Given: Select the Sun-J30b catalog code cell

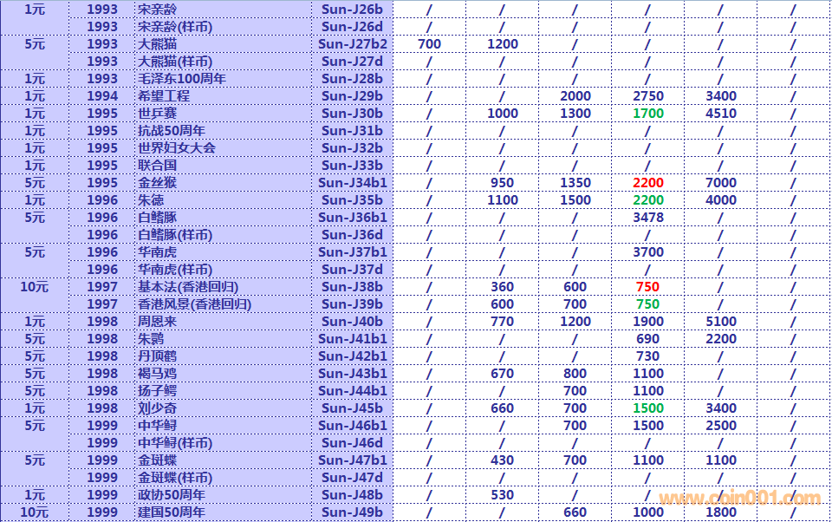Looking at the screenshot, I should coord(352,114).
